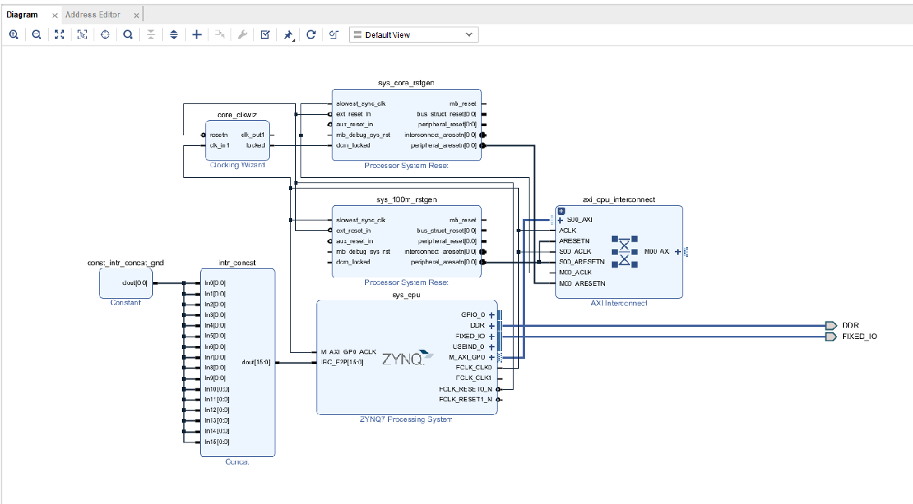Select the Zoom to Selection tool
The image size is (913, 504).
[82, 34]
